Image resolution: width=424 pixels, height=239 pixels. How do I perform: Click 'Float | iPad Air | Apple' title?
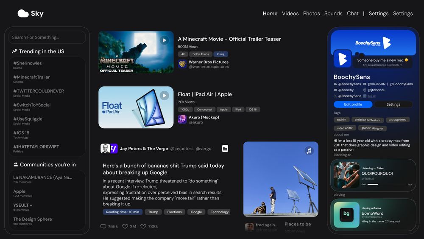click(205, 94)
